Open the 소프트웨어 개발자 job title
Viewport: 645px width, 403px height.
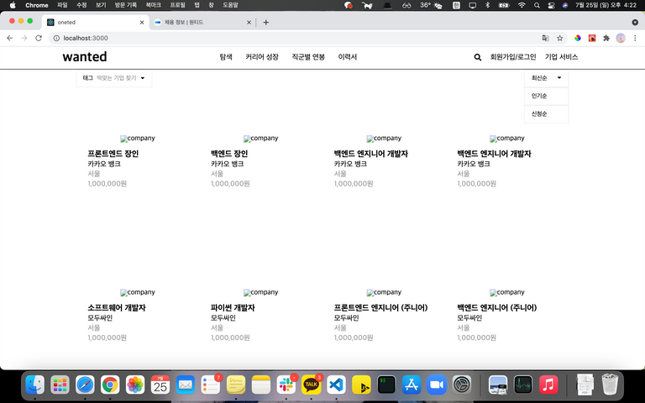117,307
